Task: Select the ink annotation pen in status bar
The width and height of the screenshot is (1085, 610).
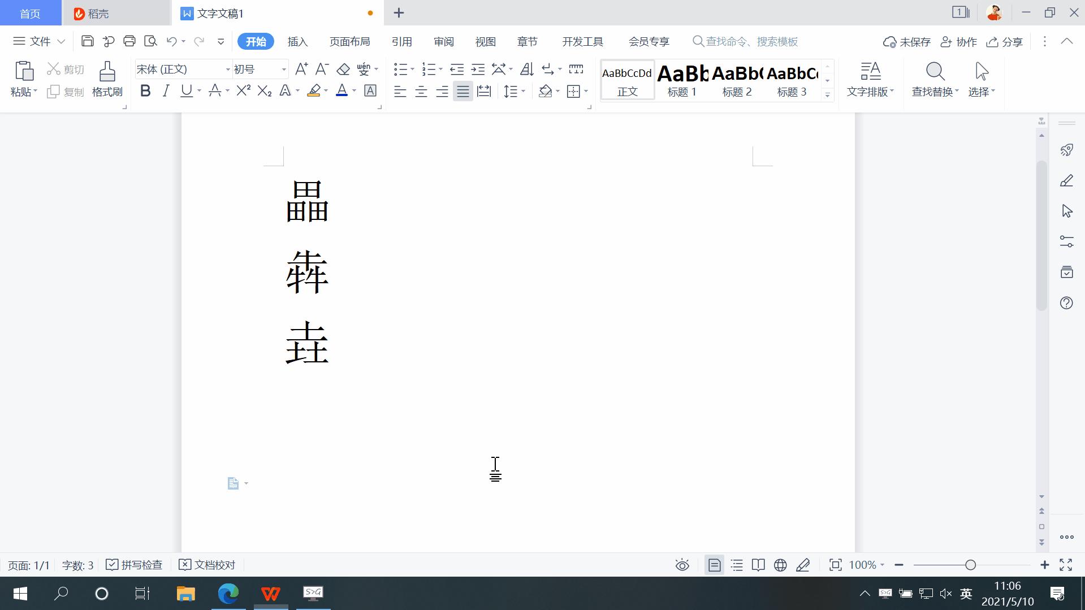Action: [x=803, y=565]
